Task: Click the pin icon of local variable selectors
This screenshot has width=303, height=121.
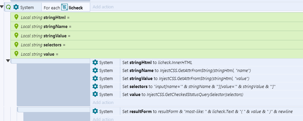Action: (16, 45)
